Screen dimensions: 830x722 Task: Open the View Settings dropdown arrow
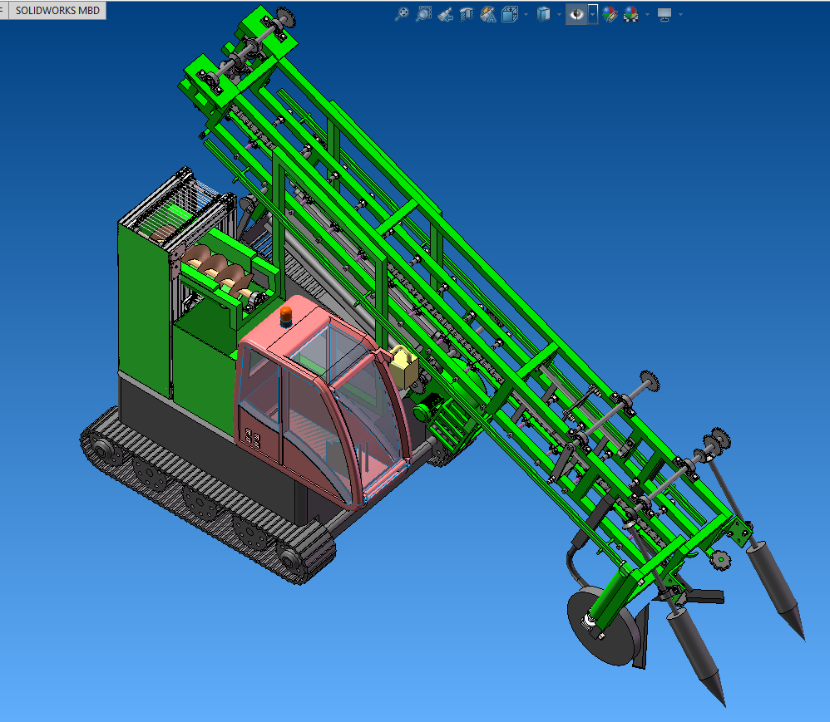[x=681, y=14]
